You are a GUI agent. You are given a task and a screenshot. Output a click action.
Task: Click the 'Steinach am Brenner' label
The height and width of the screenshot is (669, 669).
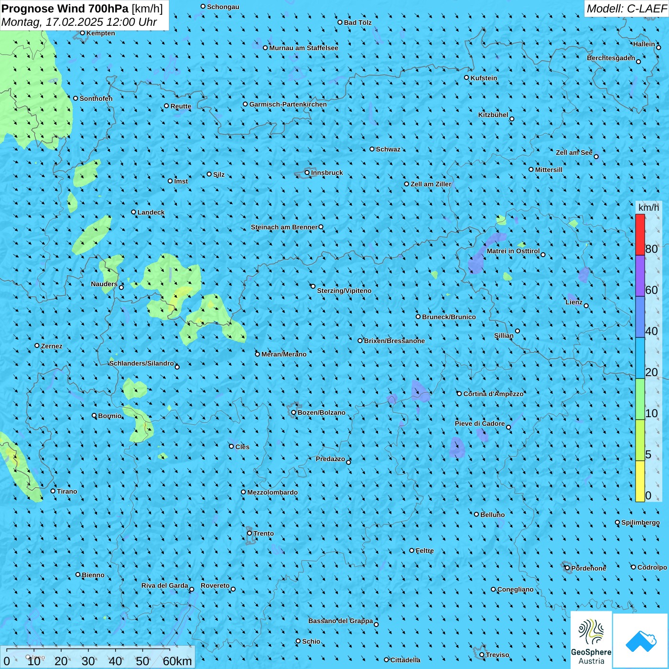pos(284,227)
